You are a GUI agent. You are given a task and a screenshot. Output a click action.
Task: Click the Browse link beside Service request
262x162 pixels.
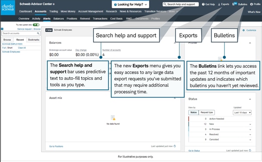coord(37,29)
